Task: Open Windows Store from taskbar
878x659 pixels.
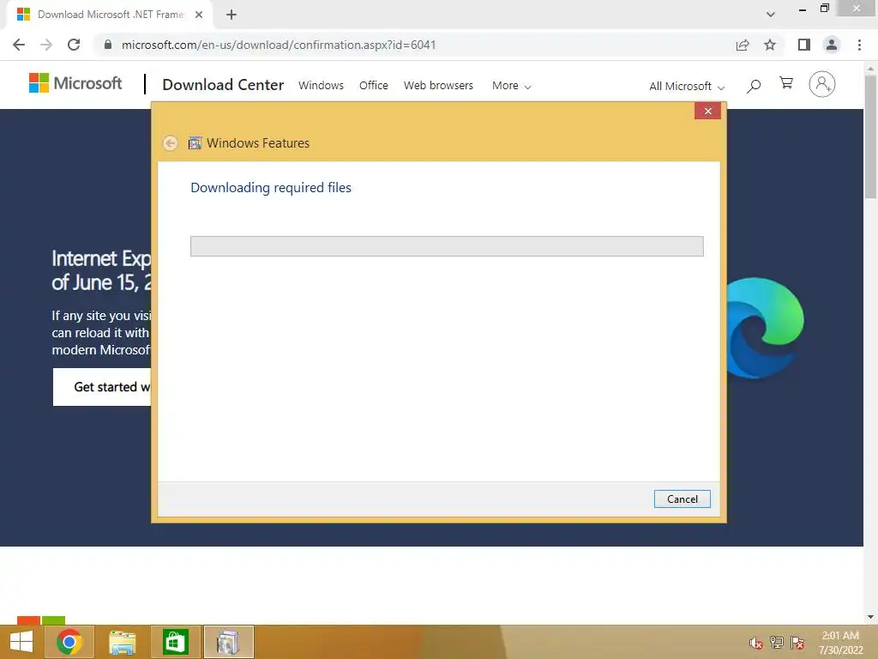Action: 175,642
